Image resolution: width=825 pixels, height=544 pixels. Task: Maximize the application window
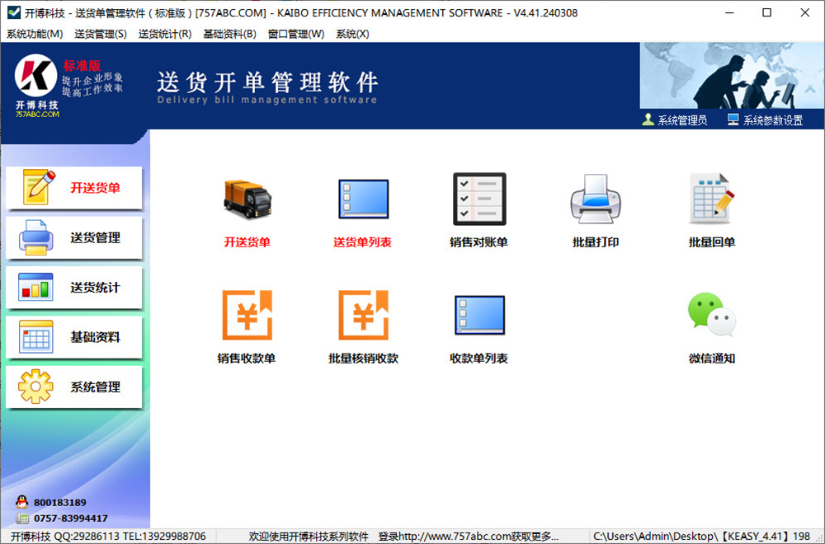coord(767,12)
